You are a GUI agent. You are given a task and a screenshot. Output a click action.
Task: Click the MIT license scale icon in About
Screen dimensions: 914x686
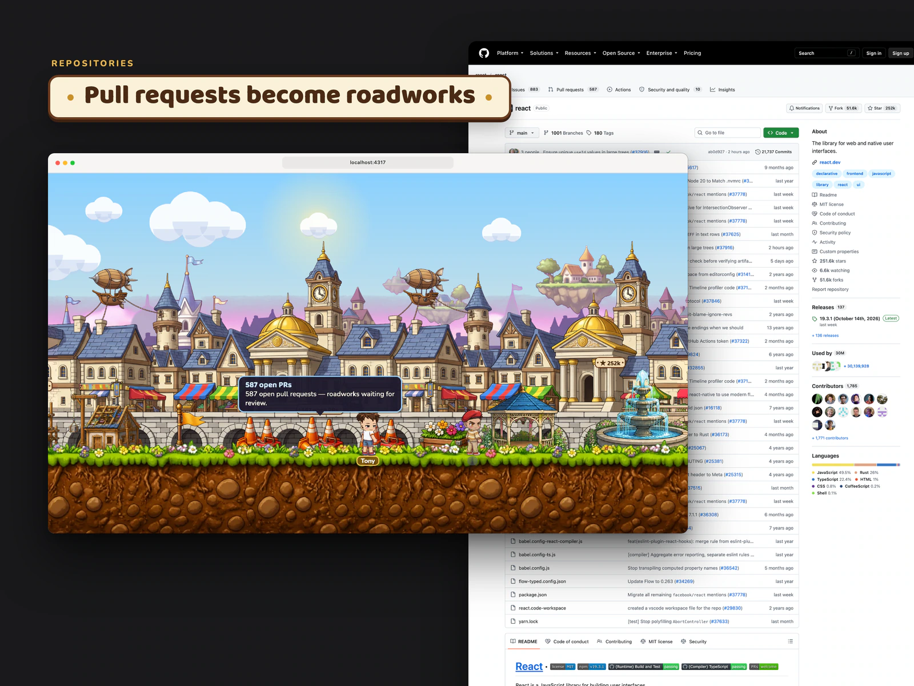point(815,204)
